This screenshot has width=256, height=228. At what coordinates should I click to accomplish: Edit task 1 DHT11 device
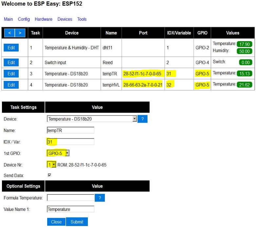coord(11,48)
